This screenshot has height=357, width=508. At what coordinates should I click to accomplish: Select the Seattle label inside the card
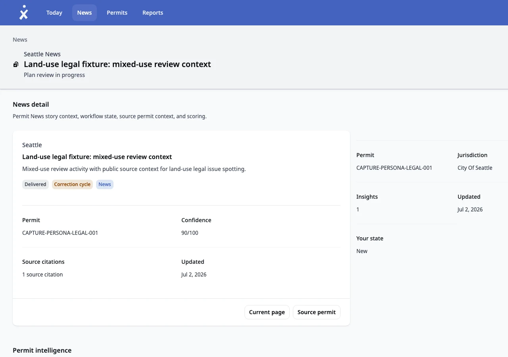click(32, 145)
